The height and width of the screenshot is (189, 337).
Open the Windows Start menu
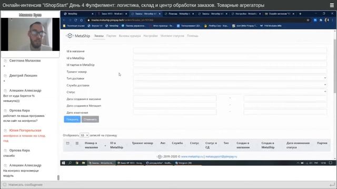pos(63,163)
